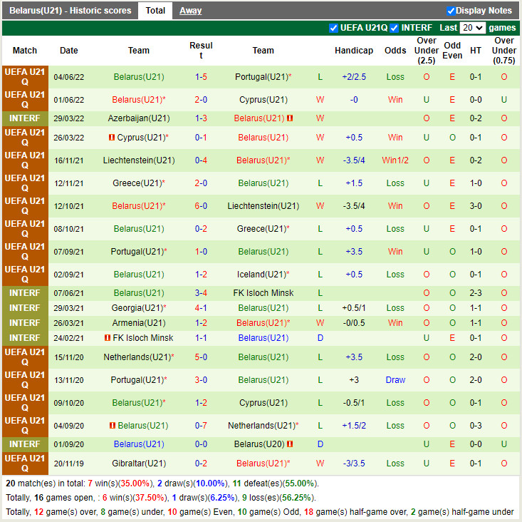Click the Iceland(U21) team name
This screenshot has width=522, height=522.
click(x=261, y=275)
